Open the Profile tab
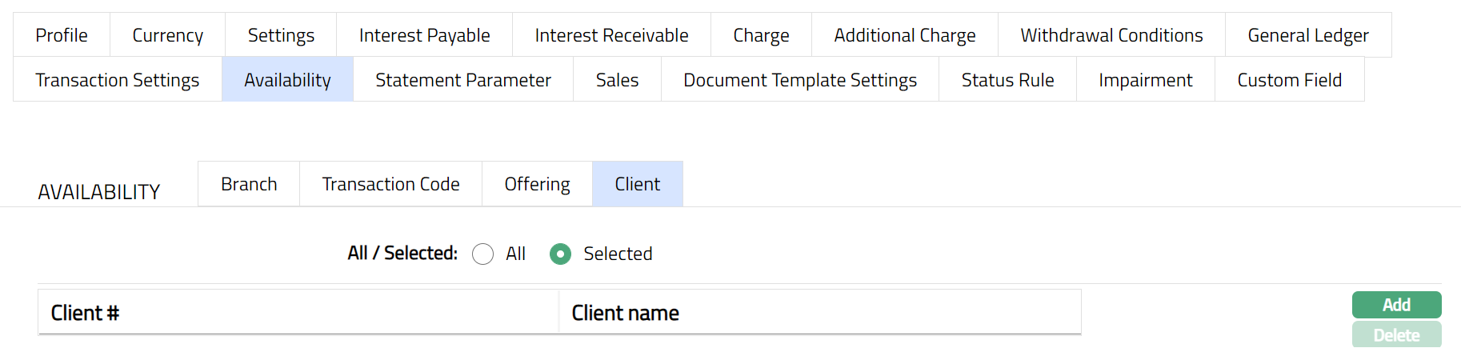 click(62, 35)
